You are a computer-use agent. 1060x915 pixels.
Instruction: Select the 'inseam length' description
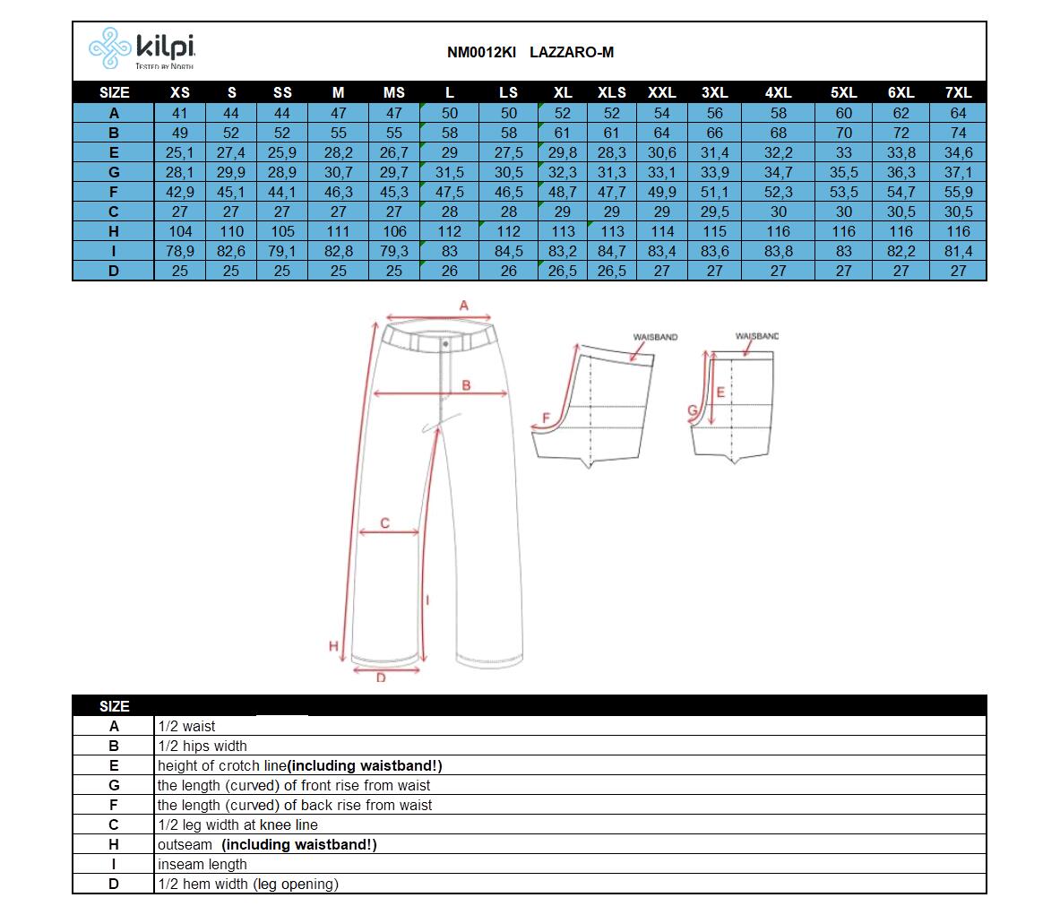pos(203,864)
